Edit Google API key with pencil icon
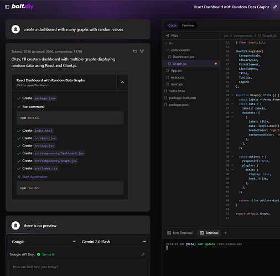The image size is (280, 276). [x=143, y=254]
